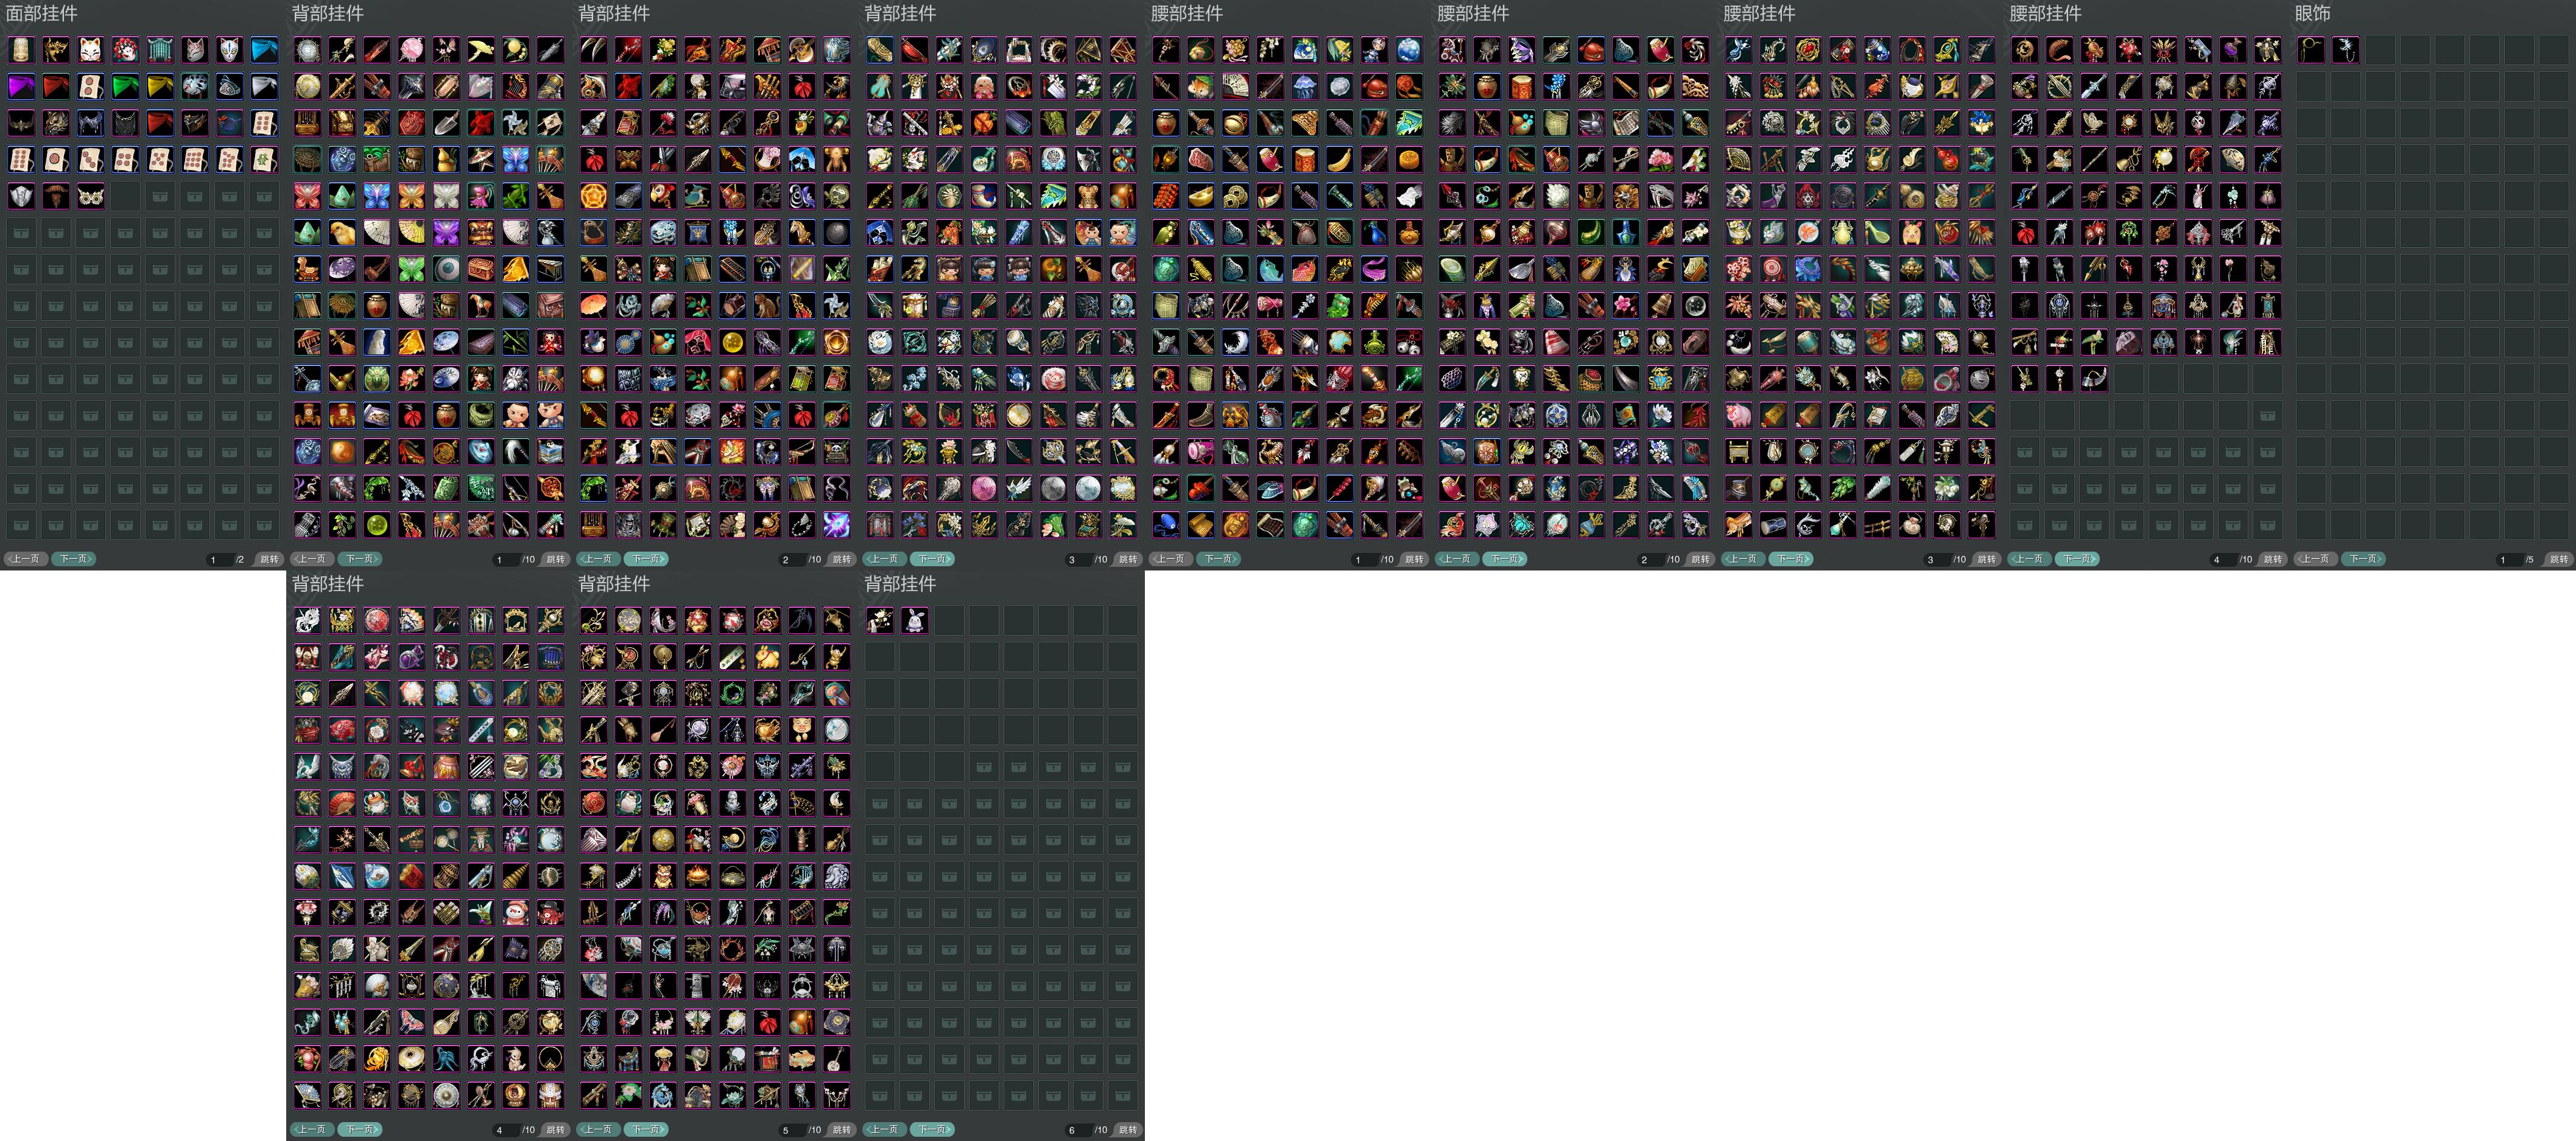Select the white butterfly wings icon
The width and height of the screenshot is (2576, 1141).
pyautogui.click(x=446, y=196)
